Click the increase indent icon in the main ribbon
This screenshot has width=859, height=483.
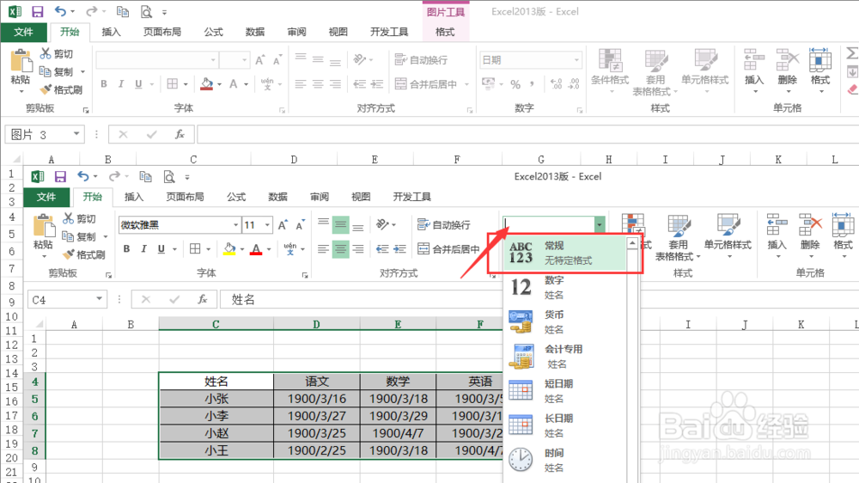tap(377, 84)
